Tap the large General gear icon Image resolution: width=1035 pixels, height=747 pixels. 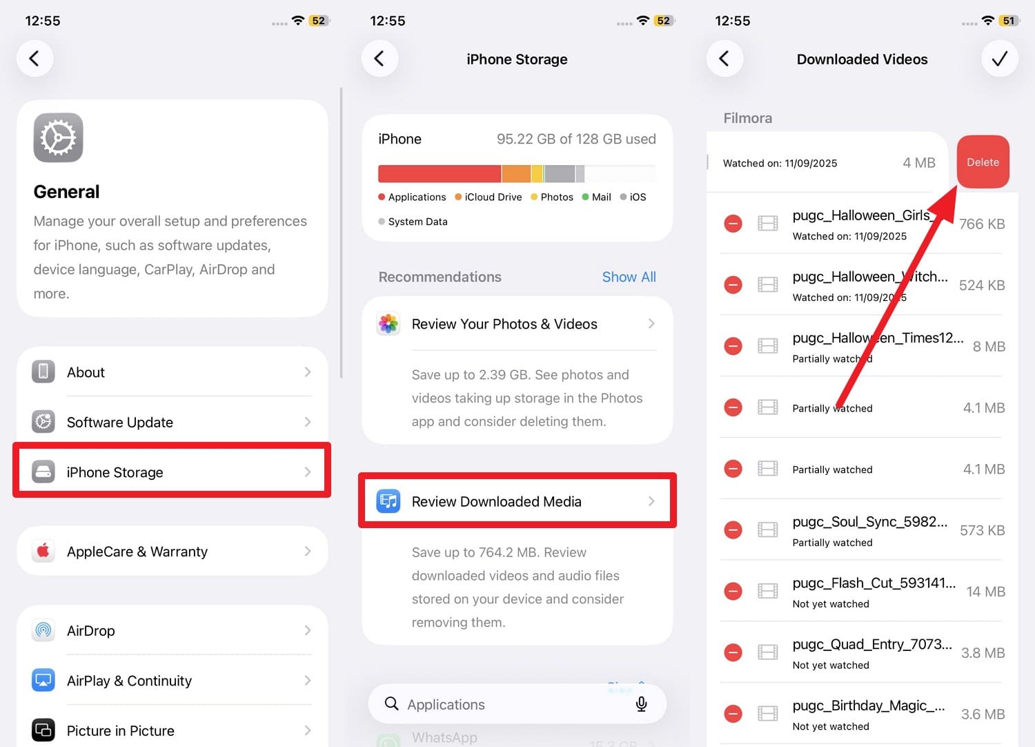point(59,138)
